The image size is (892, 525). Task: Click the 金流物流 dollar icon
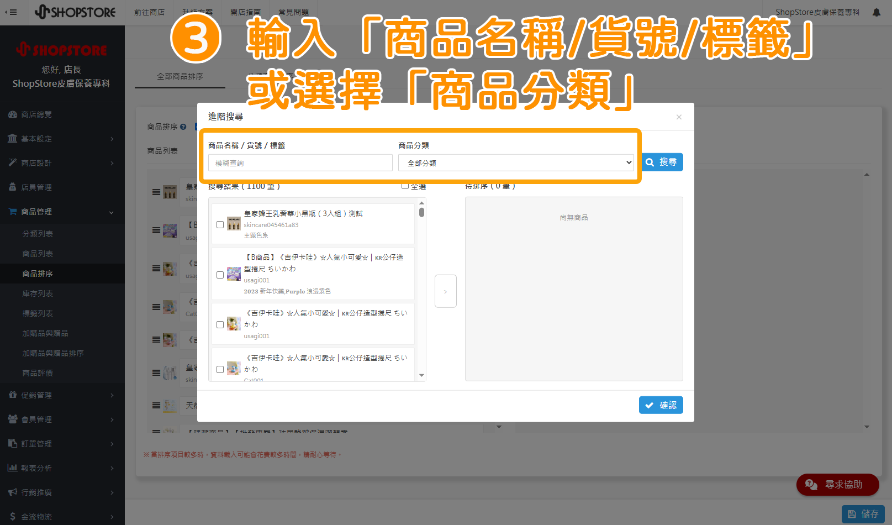coord(12,517)
